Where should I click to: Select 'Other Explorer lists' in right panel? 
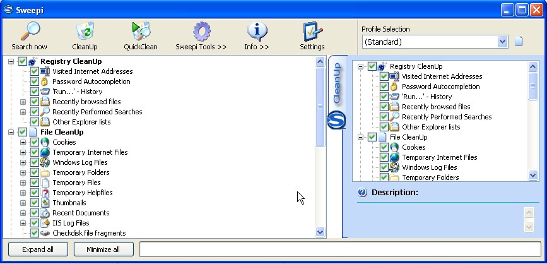pyautogui.click(x=431, y=127)
